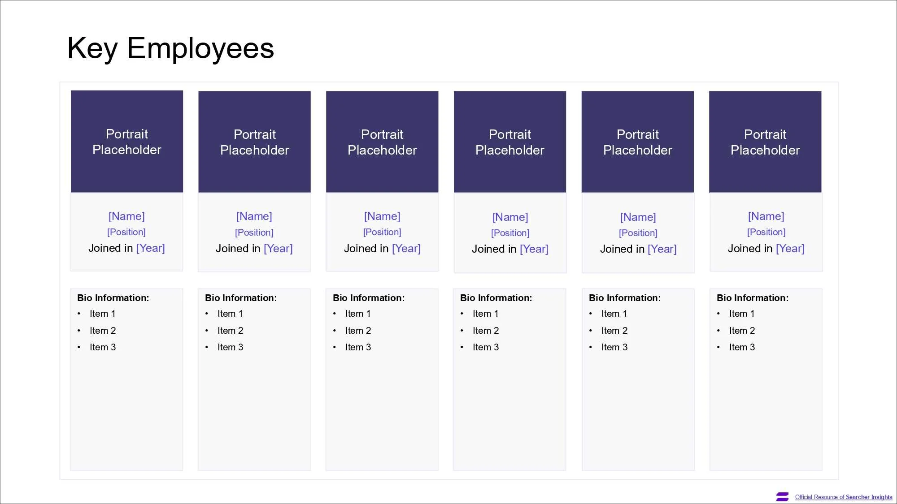The width and height of the screenshot is (897, 504).
Task: Click the [Name] text in the fourth card
Action: click(510, 217)
